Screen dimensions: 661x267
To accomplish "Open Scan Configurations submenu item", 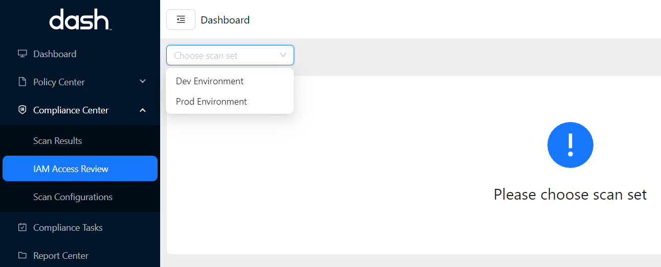I will pos(73,197).
